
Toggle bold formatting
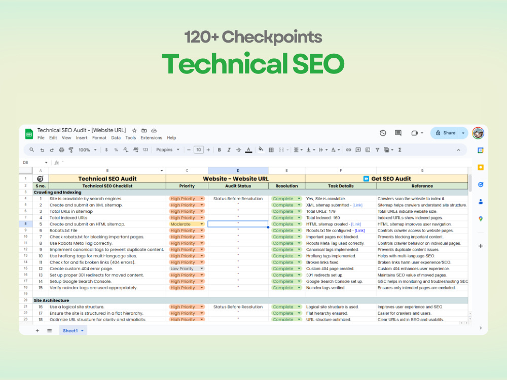219,150
